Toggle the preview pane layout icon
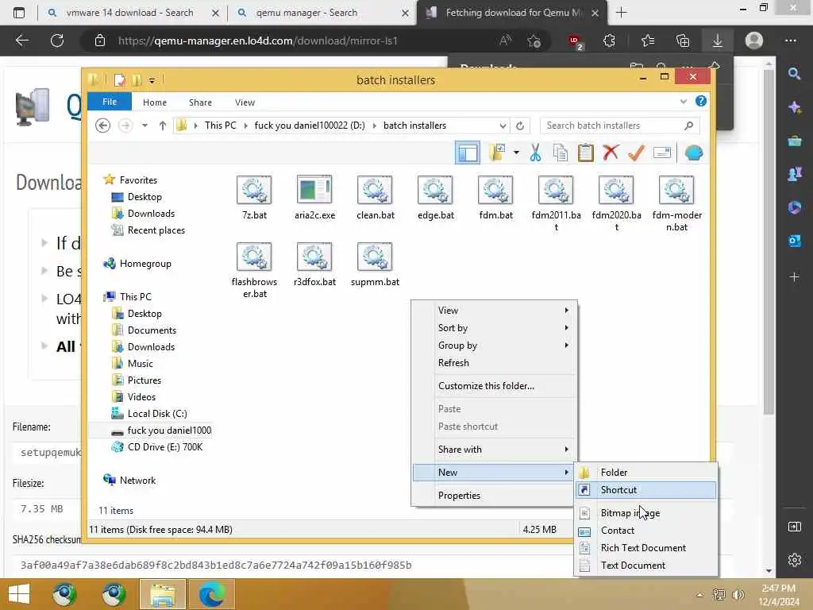 pyautogui.click(x=467, y=153)
